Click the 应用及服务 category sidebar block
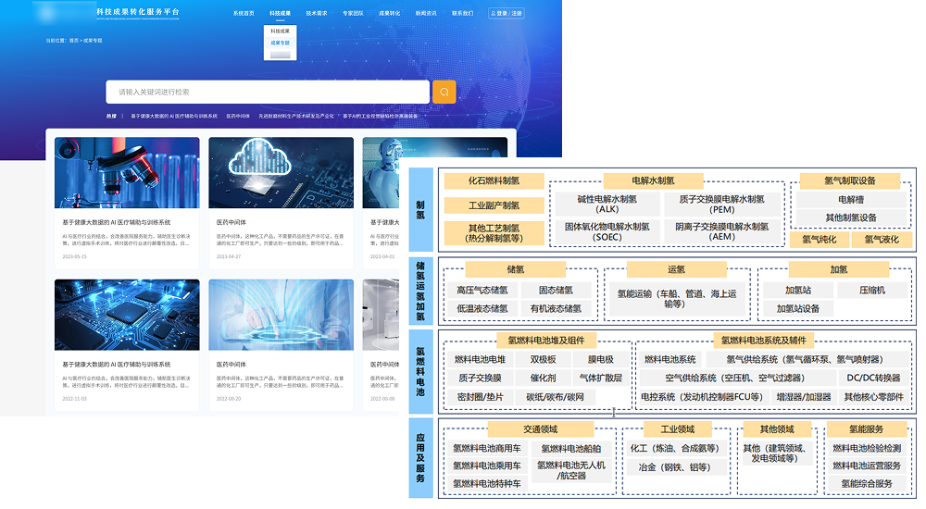Screen dimensions: 926x509 [421, 458]
